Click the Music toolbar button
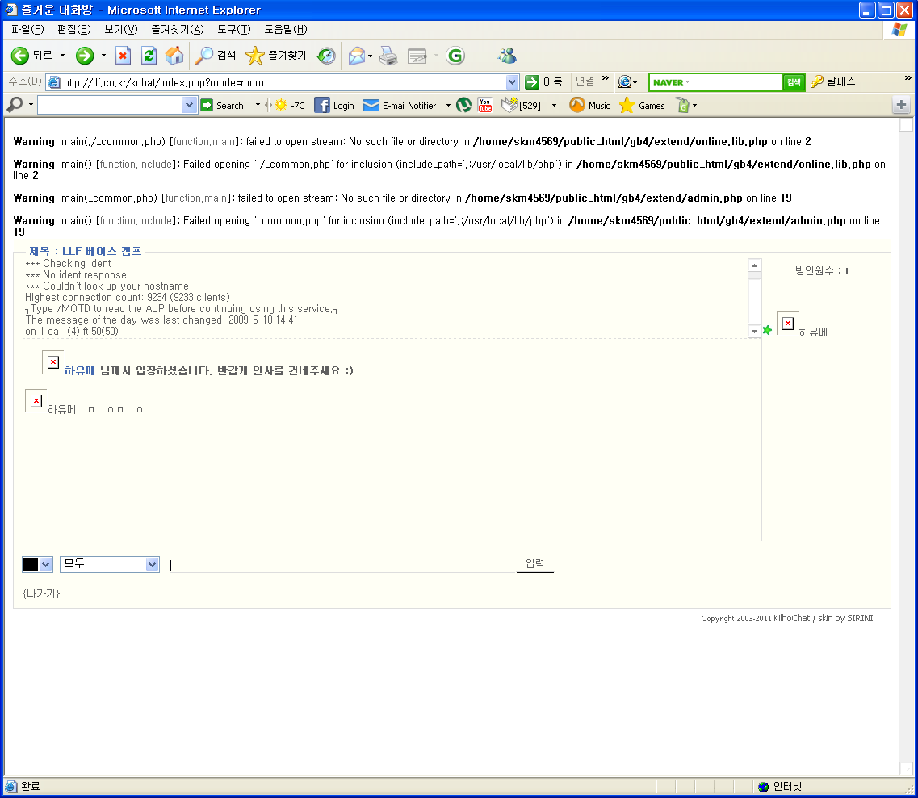The width and height of the screenshot is (918, 798). 590,106
